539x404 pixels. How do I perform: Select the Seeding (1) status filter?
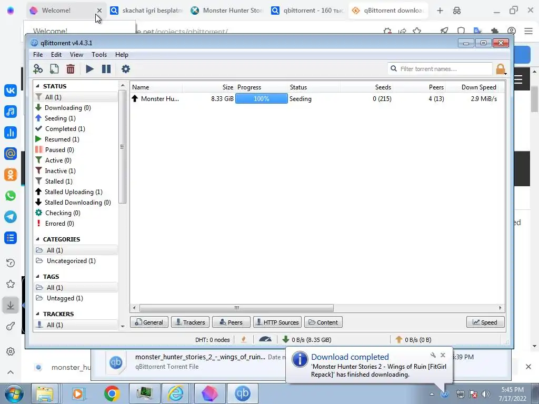[x=76, y=118]
